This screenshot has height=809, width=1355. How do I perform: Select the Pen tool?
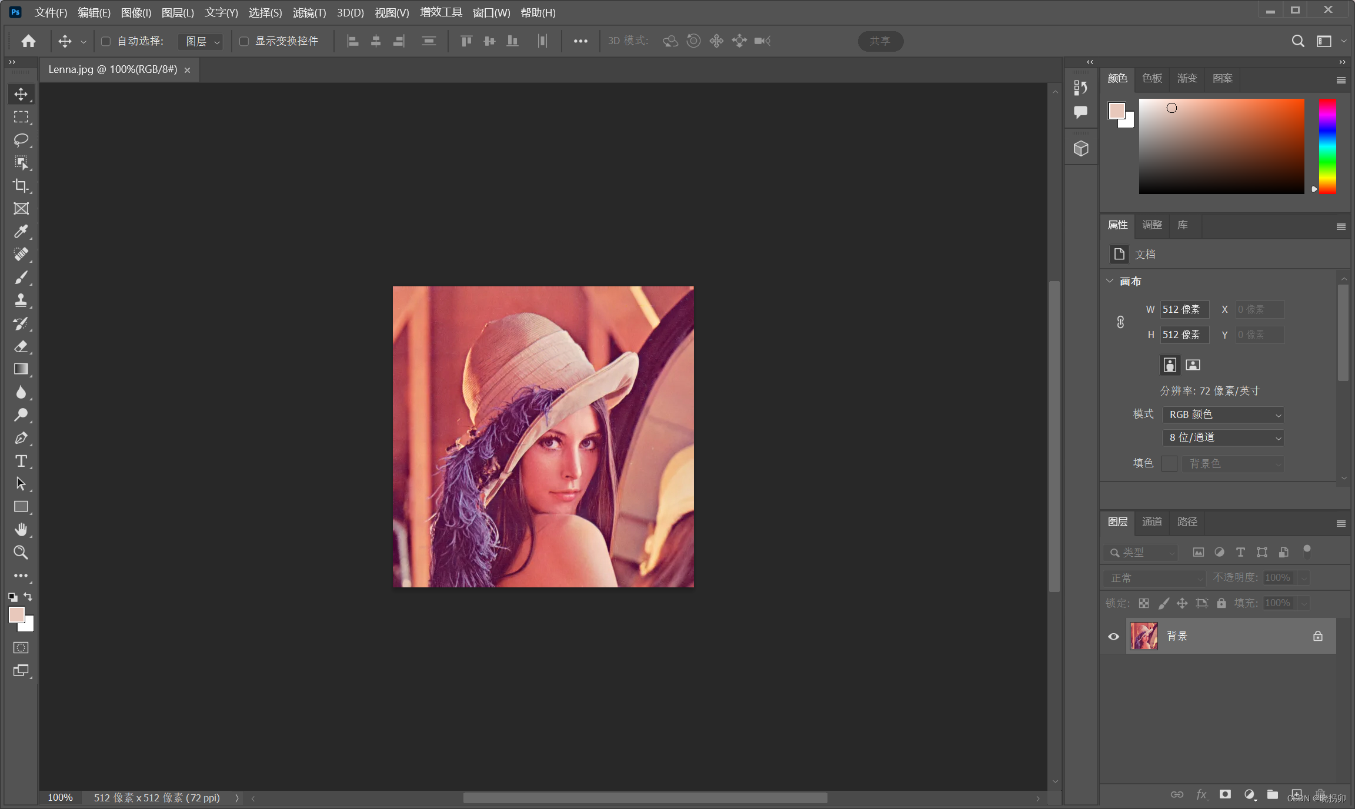(21, 438)
